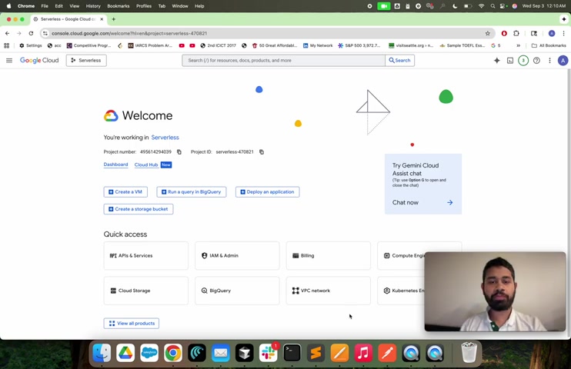Open the navigation hamburger menu
571x369 pixels.
pyautogui.click(x=9, y=61)
